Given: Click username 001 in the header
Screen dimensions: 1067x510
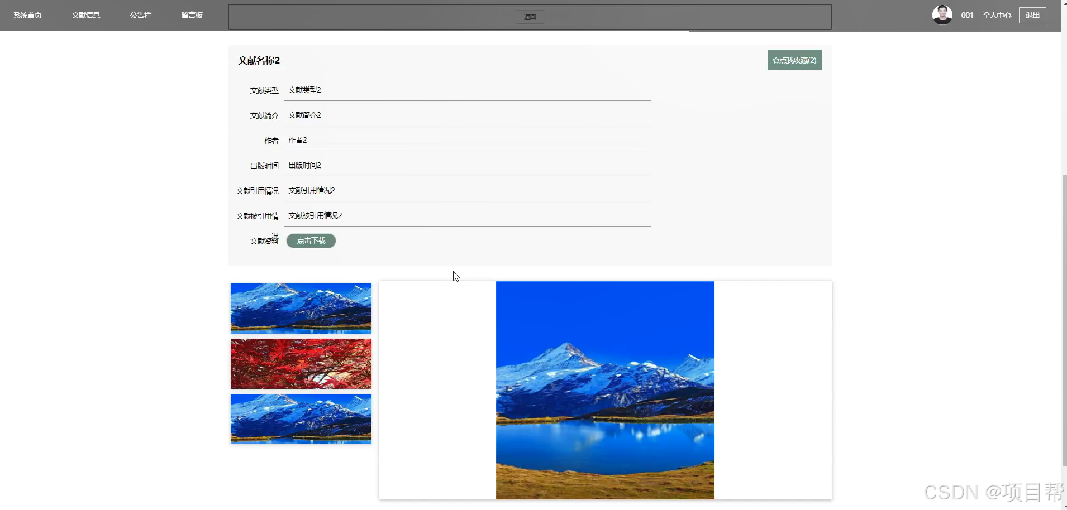Looking at the screenshot, I should pyautogui.click(x=967, y=16).
